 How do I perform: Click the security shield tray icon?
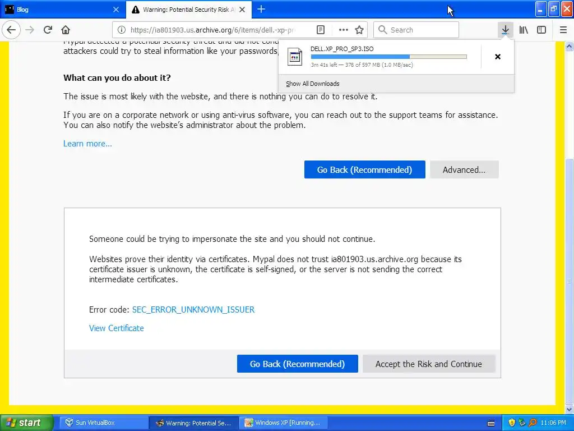pos(512,423)
